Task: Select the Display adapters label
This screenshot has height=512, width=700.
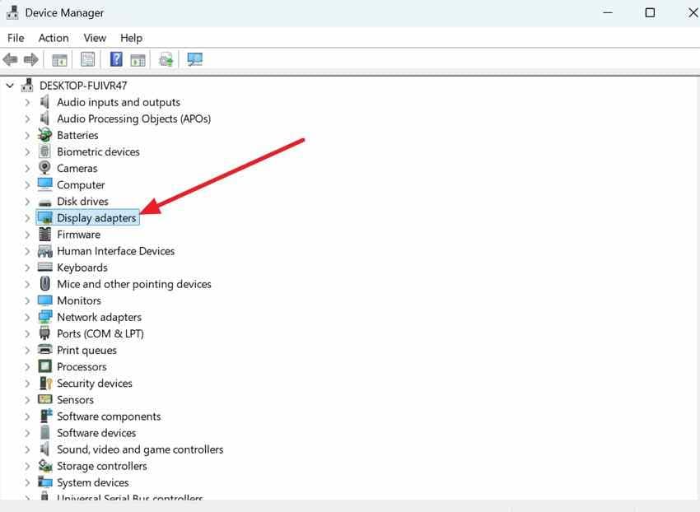Action: coord(96,218)
